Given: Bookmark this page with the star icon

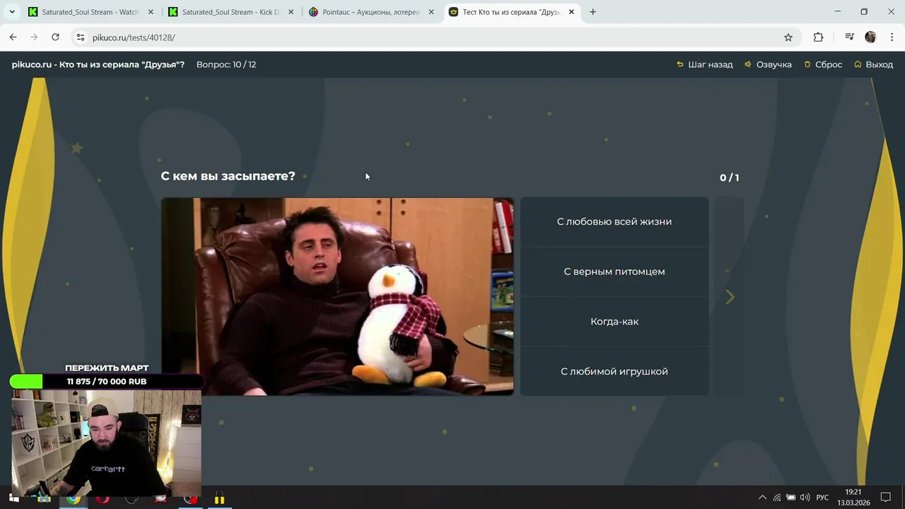Looking at the screenshot, I should point(788,37).
